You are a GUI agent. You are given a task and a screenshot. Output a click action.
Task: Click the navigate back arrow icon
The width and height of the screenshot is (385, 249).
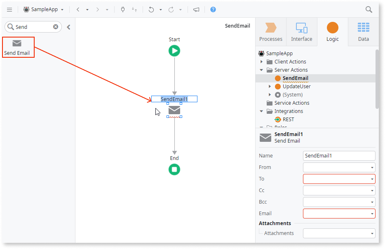(x=77, y=9)
